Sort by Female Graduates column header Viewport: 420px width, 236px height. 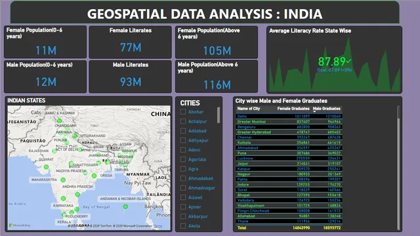click(x=293, y=109)
